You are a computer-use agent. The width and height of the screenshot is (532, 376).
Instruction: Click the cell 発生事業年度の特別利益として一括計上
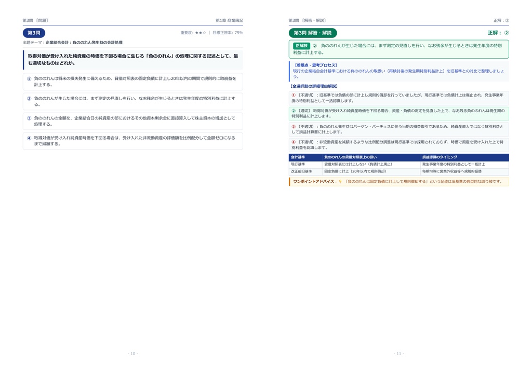(464, 165)
